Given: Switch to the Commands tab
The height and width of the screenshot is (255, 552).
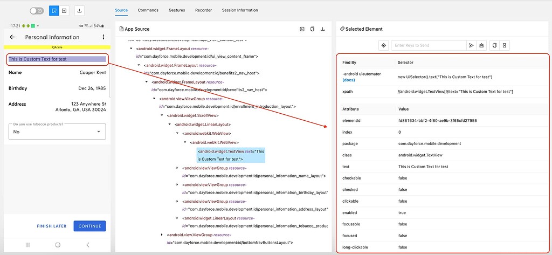Looking at the screenshot, I should coord(148,10).
